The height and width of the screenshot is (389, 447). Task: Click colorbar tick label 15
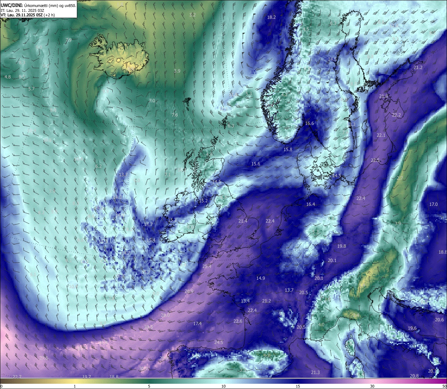[298, 386]
